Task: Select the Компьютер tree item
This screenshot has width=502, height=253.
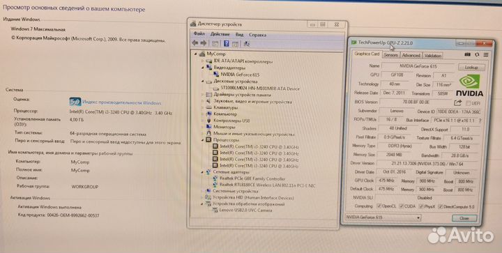Action: pyautogui.click(x=225, y=114)
